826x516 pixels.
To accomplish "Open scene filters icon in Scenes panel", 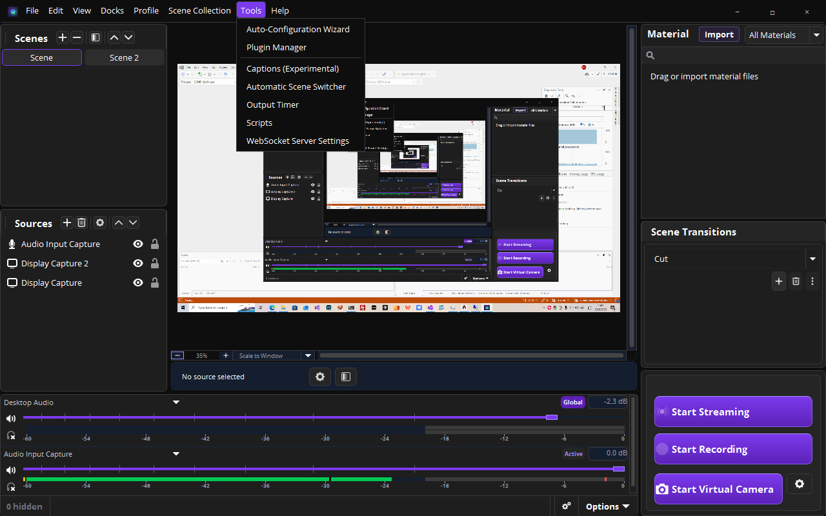I will tap(96, 38).
